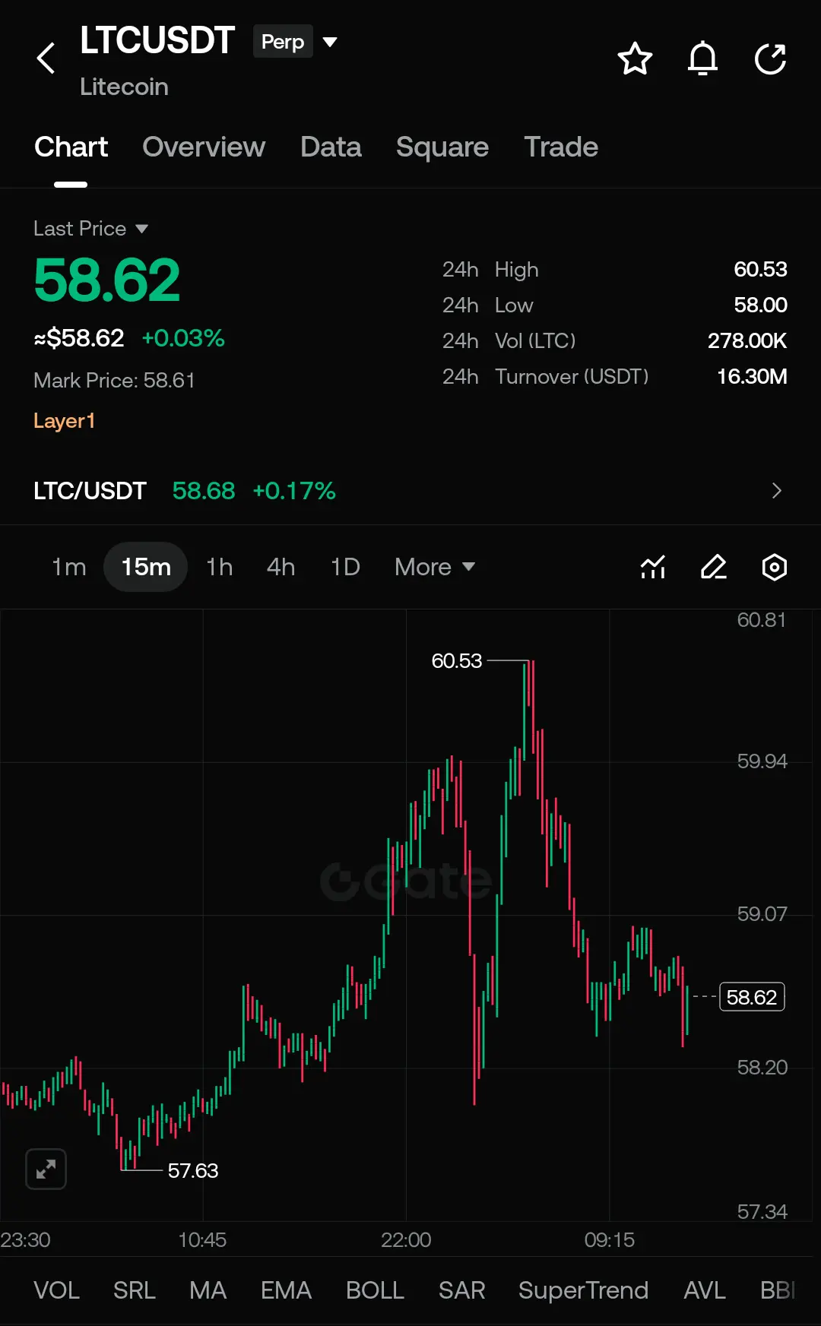821x1326 pixels.
Task: Select the 1m timeframe
Action: [x=68, y=567]
